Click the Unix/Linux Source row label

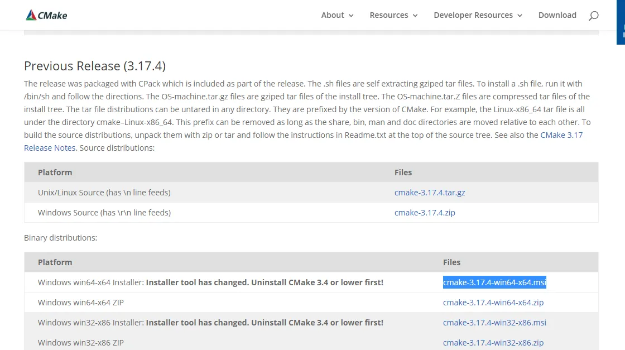click(104, 193)
